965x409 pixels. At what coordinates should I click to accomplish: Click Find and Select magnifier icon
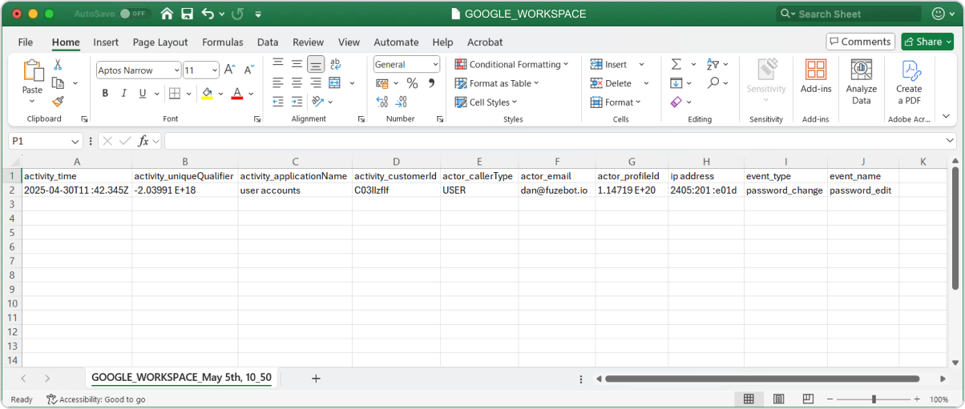[713, 83]
